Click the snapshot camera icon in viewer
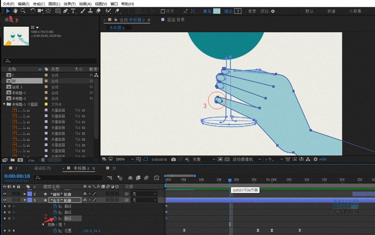 (x=173, y=159)
